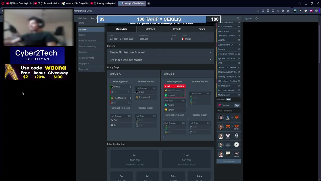
Task: Switch to the Semicenk YouTube tab
Action: 47,3
